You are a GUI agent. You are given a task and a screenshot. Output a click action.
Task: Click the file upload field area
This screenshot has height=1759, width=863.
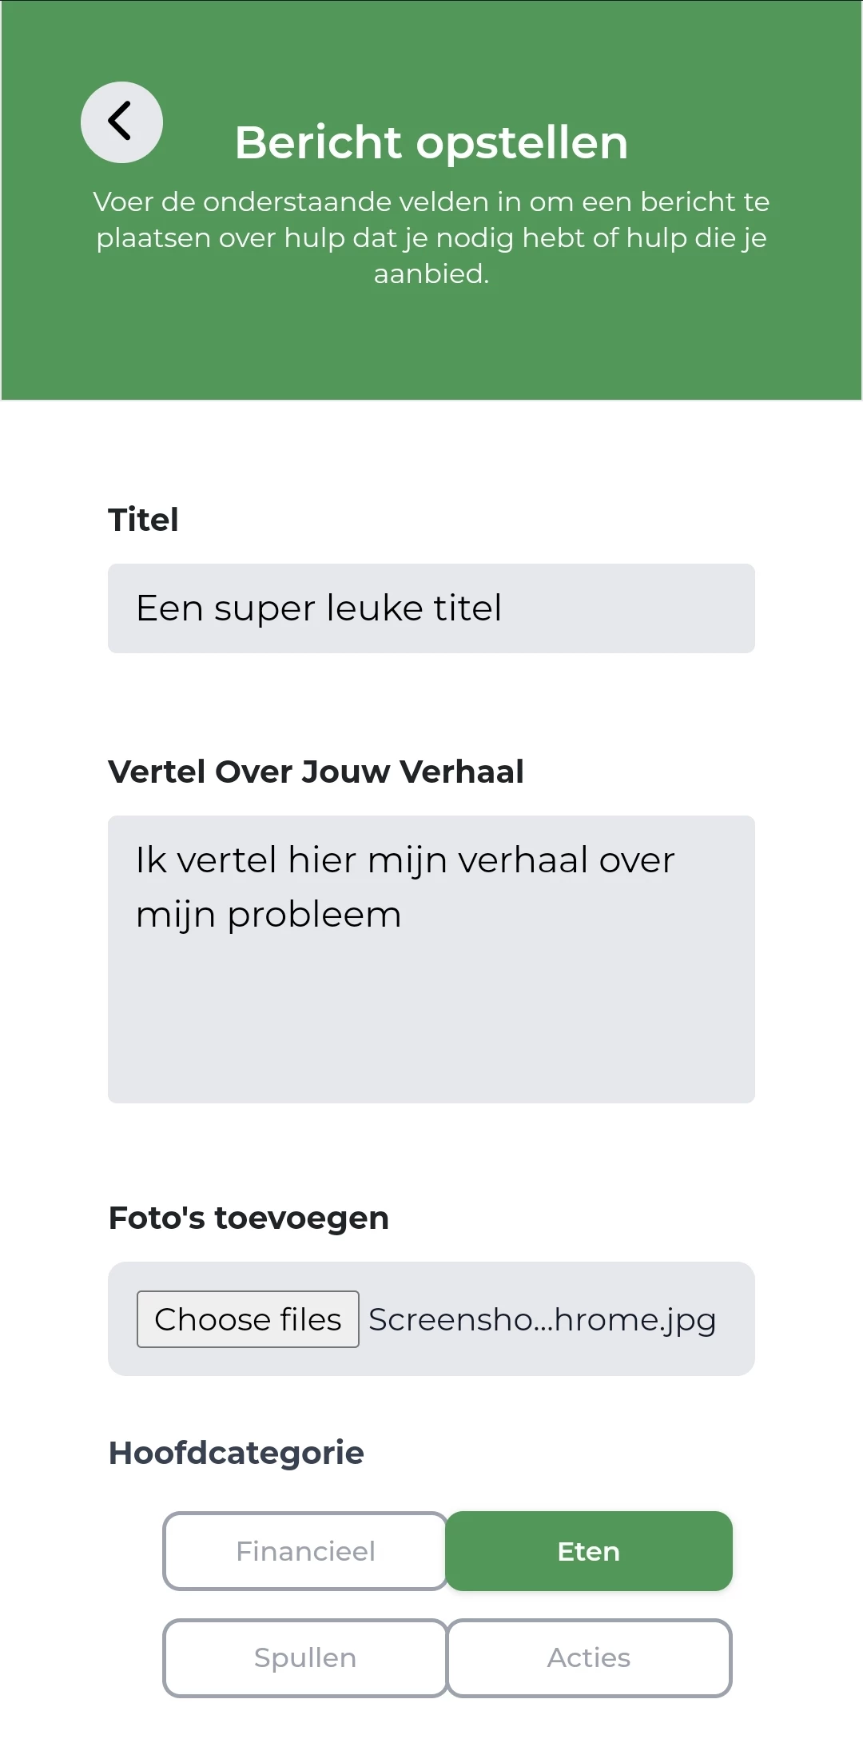coord(431,1318)
